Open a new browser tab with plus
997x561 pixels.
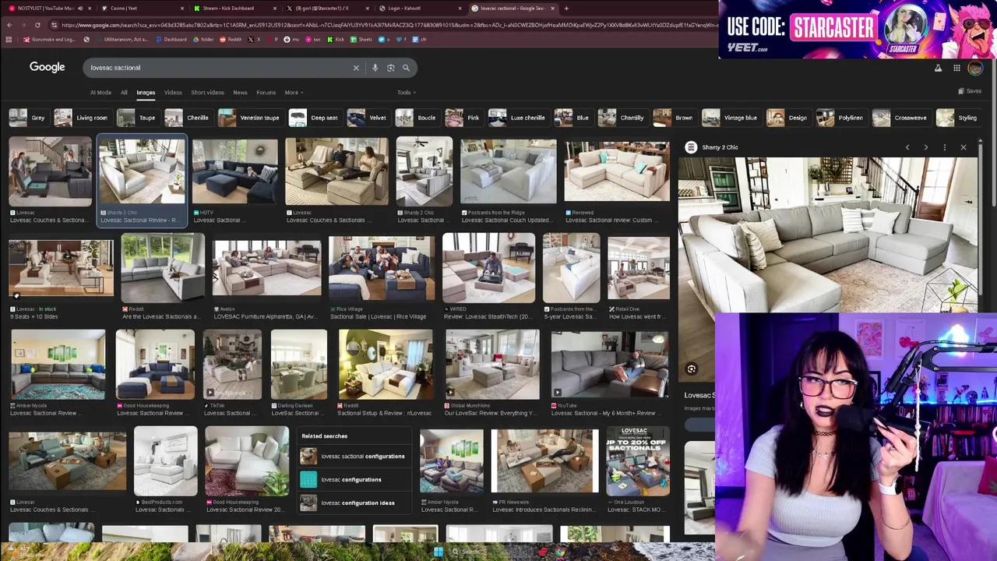pyautogui.click(x=566, y=9)
